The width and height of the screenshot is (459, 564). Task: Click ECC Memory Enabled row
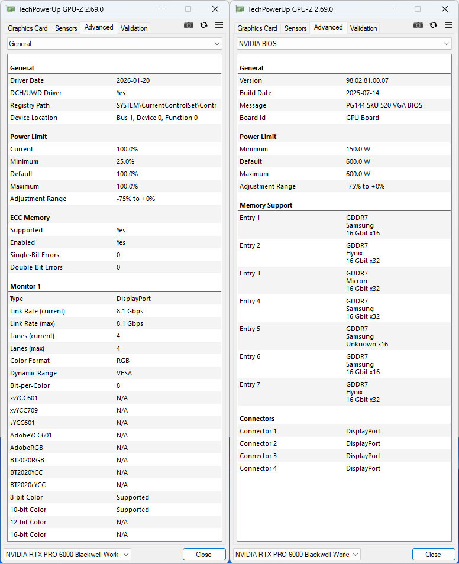click(115, 242)
